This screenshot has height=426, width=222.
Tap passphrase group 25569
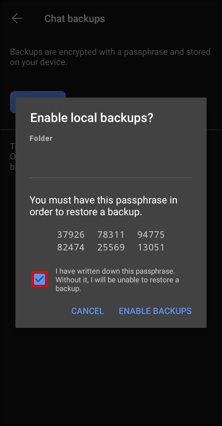[111, 247]
